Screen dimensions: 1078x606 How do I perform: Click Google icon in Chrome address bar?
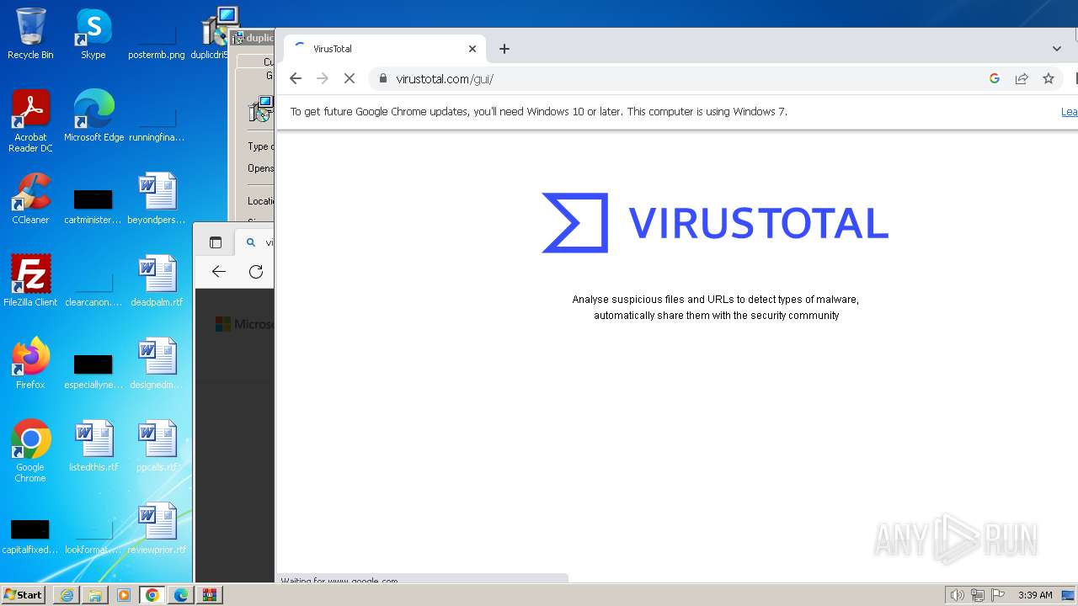(x=995, y=78)
